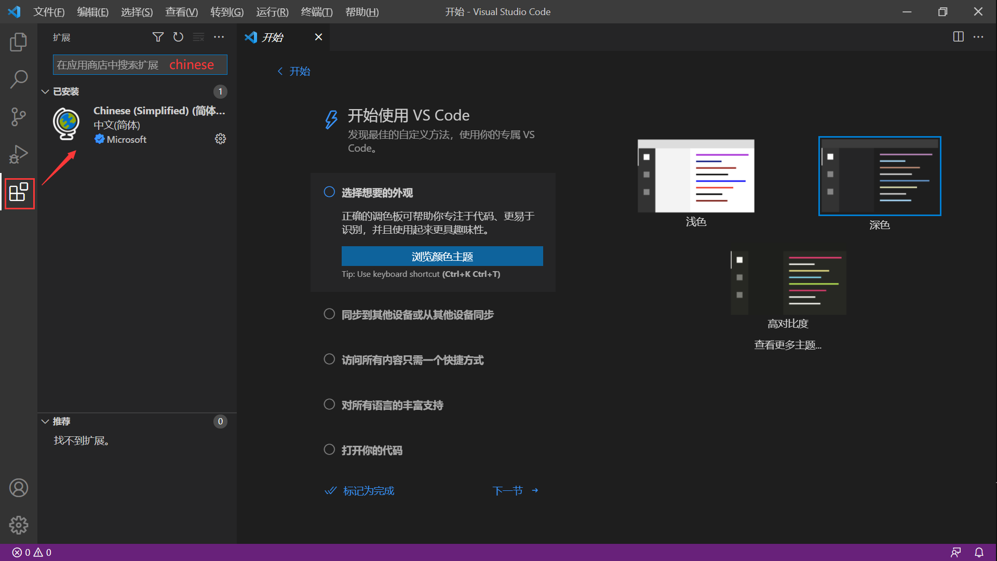The height and width of the screenshot is (561, 997).
Task: Click the refresh extensions icon
Action: [x=178, y=37]
